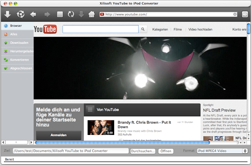
Task: Click the grayed download-to-list arrow icon
Action: (x=81, y=15)
